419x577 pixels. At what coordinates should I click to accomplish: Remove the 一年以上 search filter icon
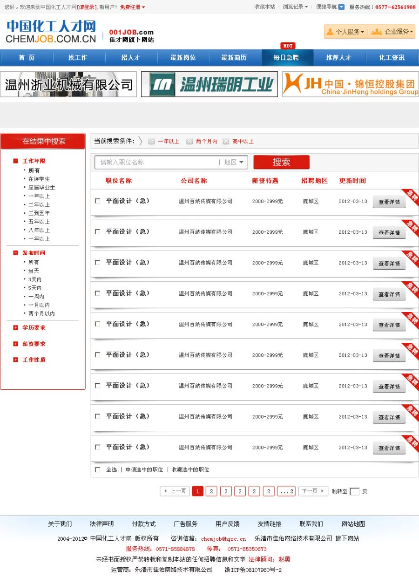(x=151, y=142)
